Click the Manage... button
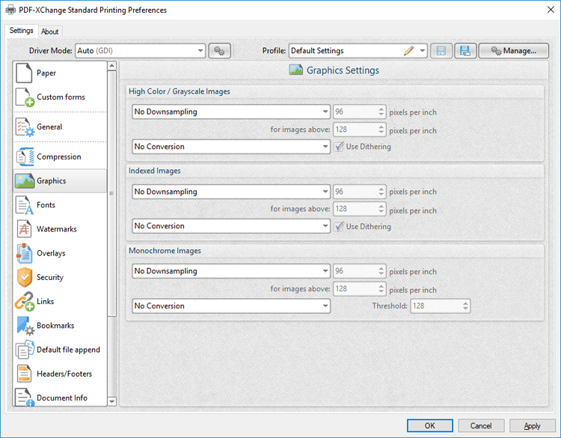The image size is (561, 438). click(513, 51)
